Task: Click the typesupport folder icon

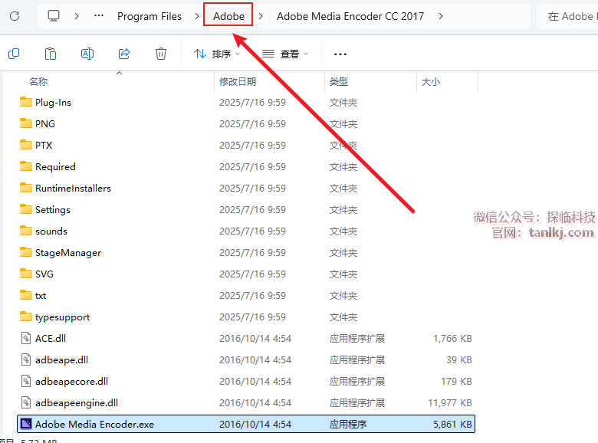Action: click(26, 317)
